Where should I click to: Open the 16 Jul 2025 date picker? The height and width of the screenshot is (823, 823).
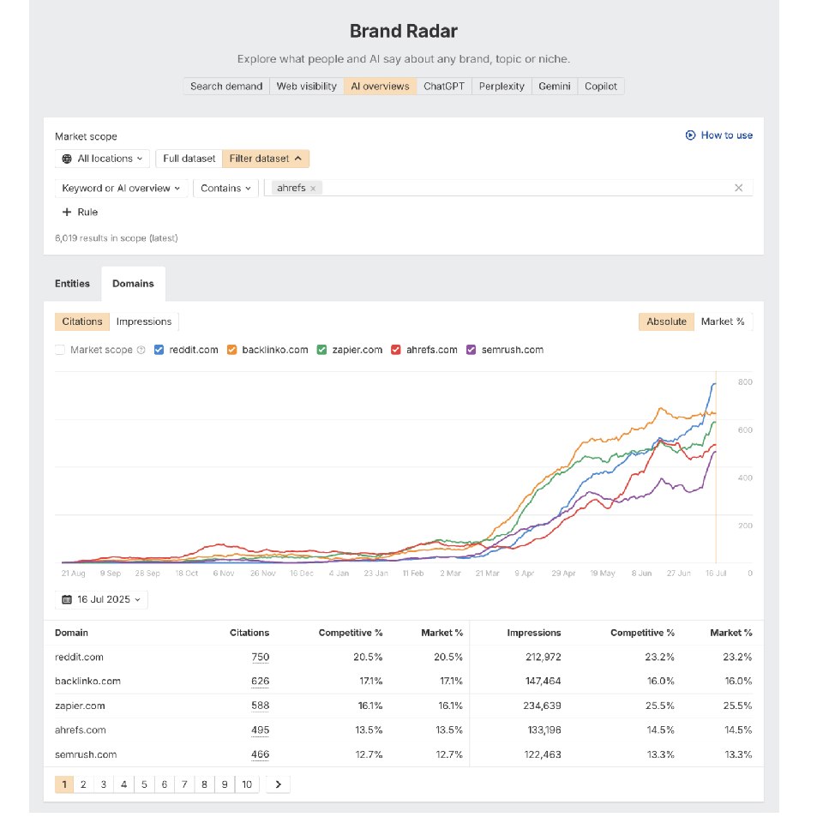(x=101, y=599)
